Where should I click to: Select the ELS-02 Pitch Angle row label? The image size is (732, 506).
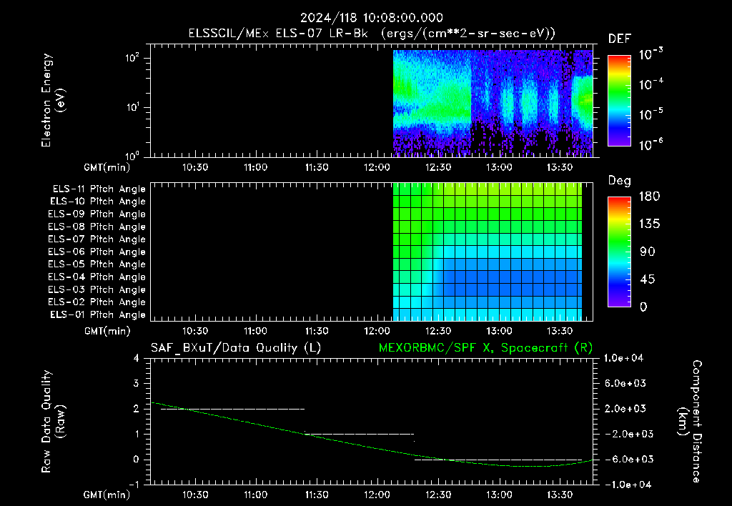[x=97, y=302]
